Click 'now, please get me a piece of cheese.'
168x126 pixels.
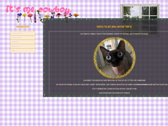(114, 93)
